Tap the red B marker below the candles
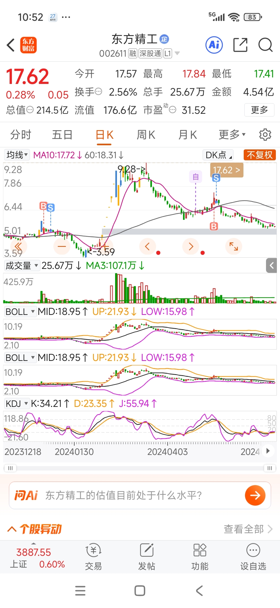 (x=214, y=226)
